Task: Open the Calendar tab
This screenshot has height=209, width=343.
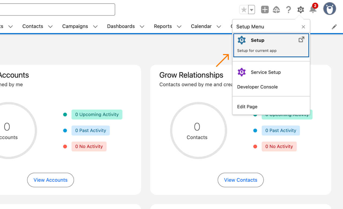Action: (201, 26)
